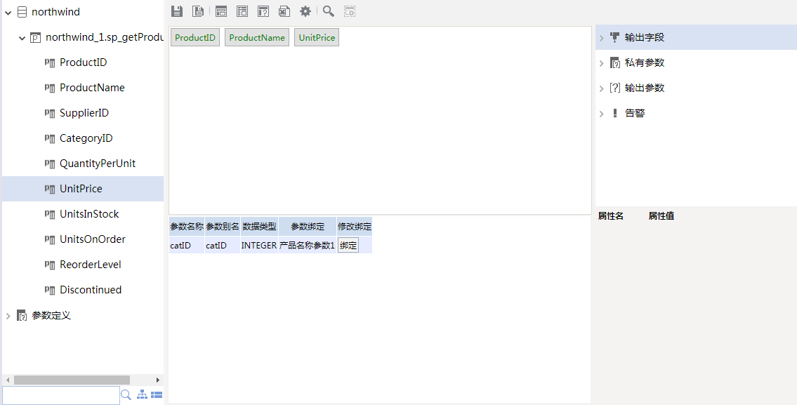
Task: Select ReorderLevel in the field tree
Action: point(91,265)
